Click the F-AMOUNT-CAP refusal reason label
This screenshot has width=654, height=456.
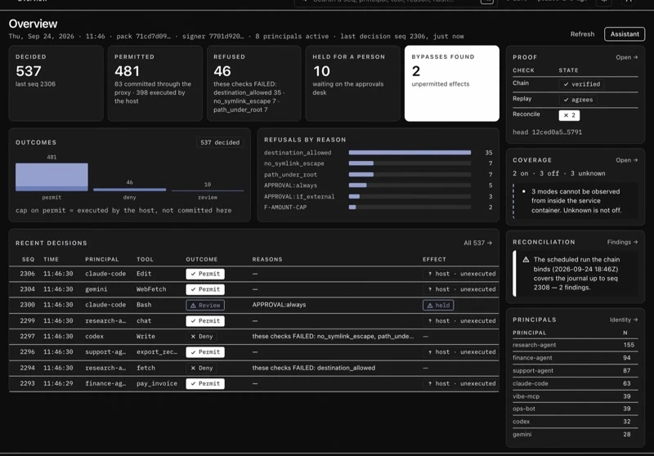285,207
